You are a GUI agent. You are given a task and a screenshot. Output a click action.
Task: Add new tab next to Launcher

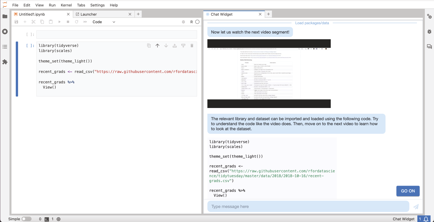coord(138,14)
